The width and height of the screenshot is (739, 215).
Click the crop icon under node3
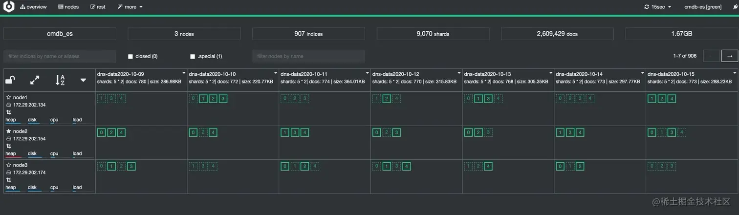pos(9,180)
